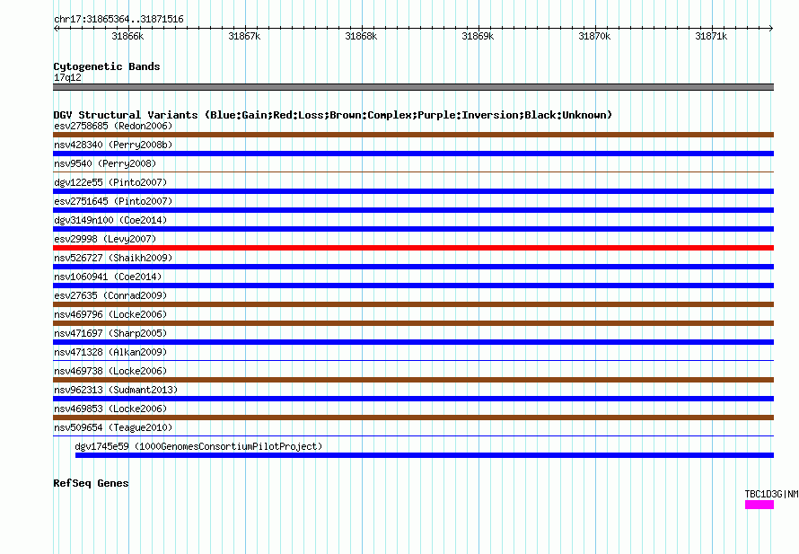
Task: Click the red loss bar under esv29998
Action: [x=413, y=248]
